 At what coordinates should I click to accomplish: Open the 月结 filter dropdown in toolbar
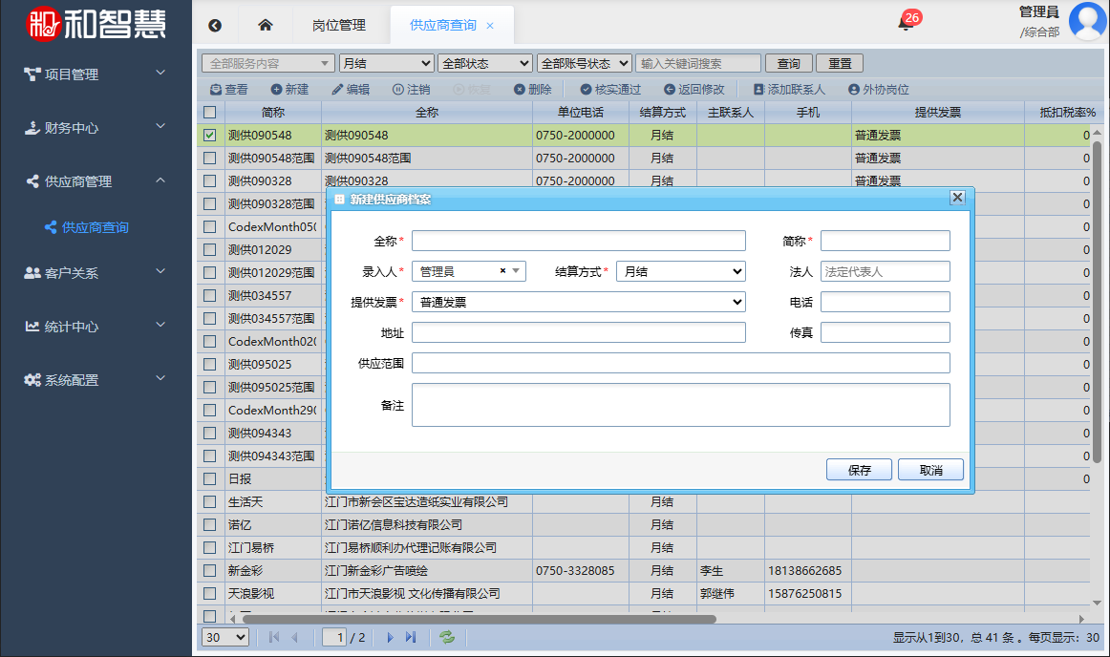[x=386, y=63]
